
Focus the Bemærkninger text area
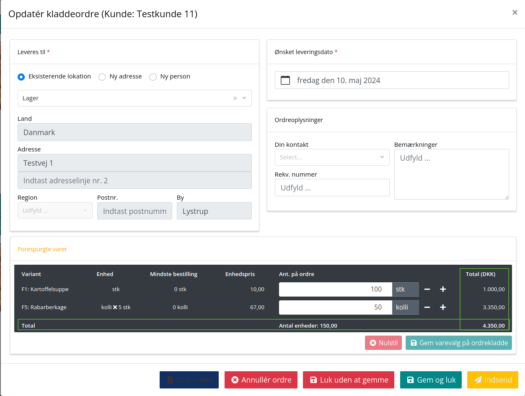point(451,174)
